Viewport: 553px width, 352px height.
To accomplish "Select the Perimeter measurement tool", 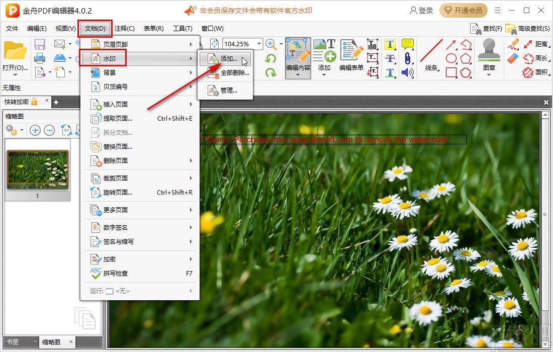I will coord(536,58).
